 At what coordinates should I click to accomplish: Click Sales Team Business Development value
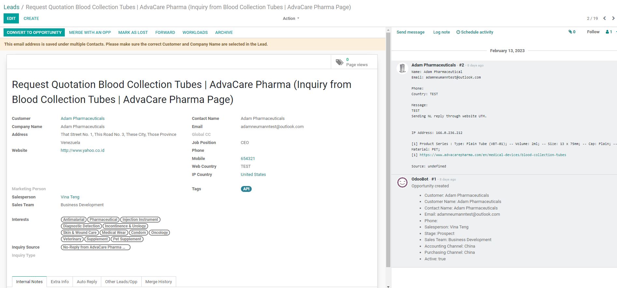point(82,205)
